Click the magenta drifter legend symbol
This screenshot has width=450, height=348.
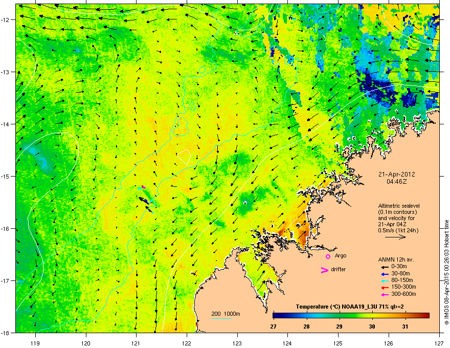tap(325, 270)
